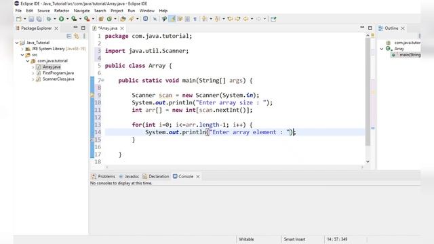Collapse the Array class in Outline

click(382, 49)
